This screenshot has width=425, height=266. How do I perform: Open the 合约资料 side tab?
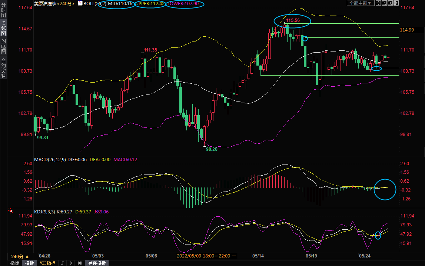point(3,68)
